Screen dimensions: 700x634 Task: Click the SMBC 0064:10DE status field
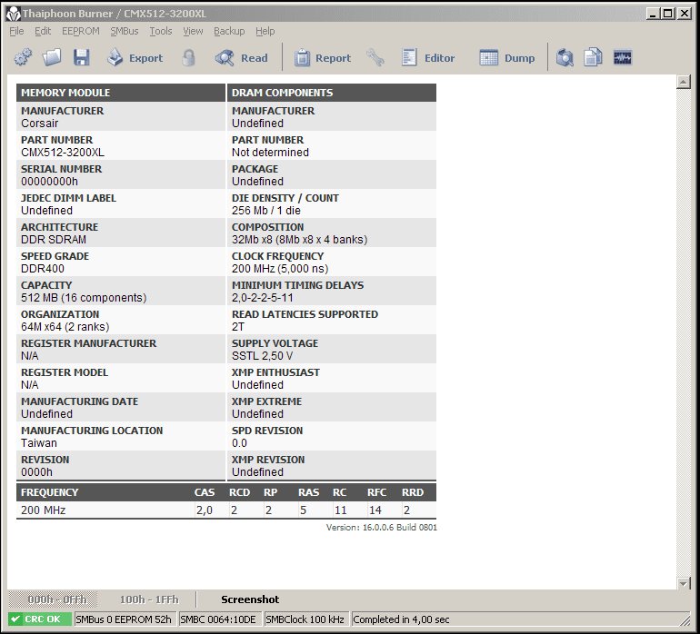tap(220, 619)
